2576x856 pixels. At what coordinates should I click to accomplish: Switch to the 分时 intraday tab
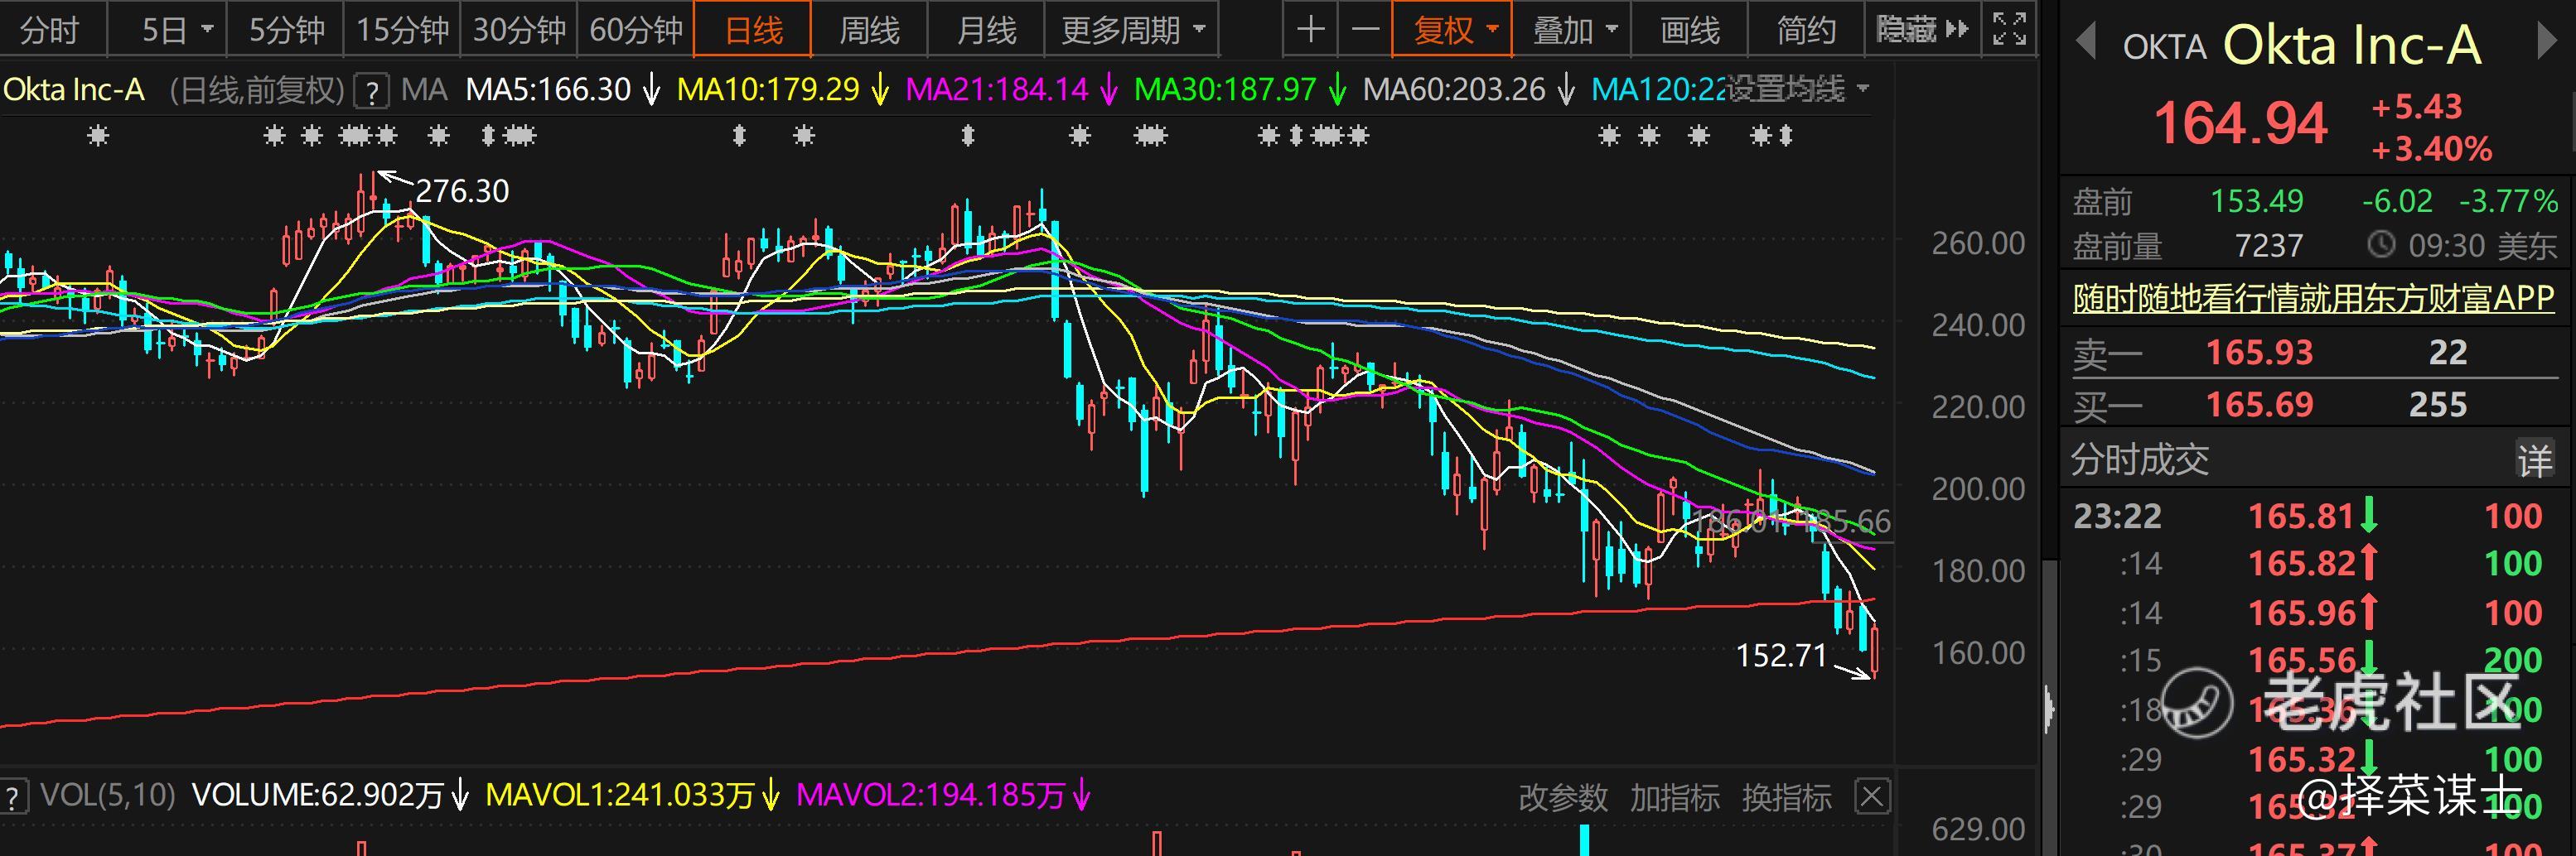[x=49, y=31]
